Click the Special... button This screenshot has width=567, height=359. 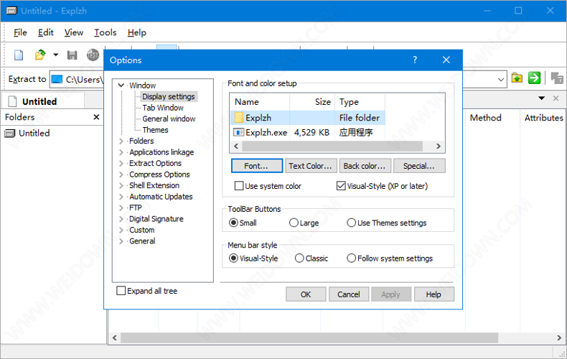tap(419, 166)
